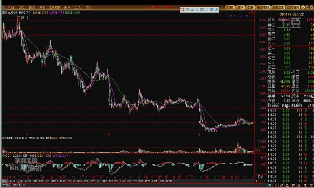Toggle the moon half-width punctuation icon
The image size is (314, 188).
(192, 9)
